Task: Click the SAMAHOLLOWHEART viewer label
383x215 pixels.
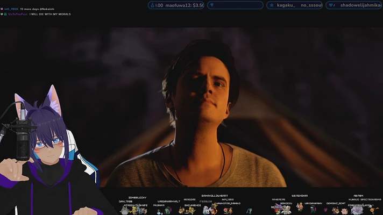Action: point(215,196)
